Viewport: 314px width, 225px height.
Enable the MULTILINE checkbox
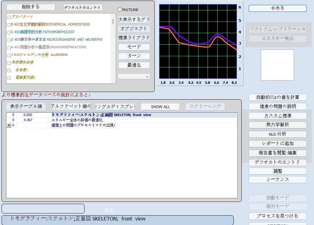coord(119,10)
